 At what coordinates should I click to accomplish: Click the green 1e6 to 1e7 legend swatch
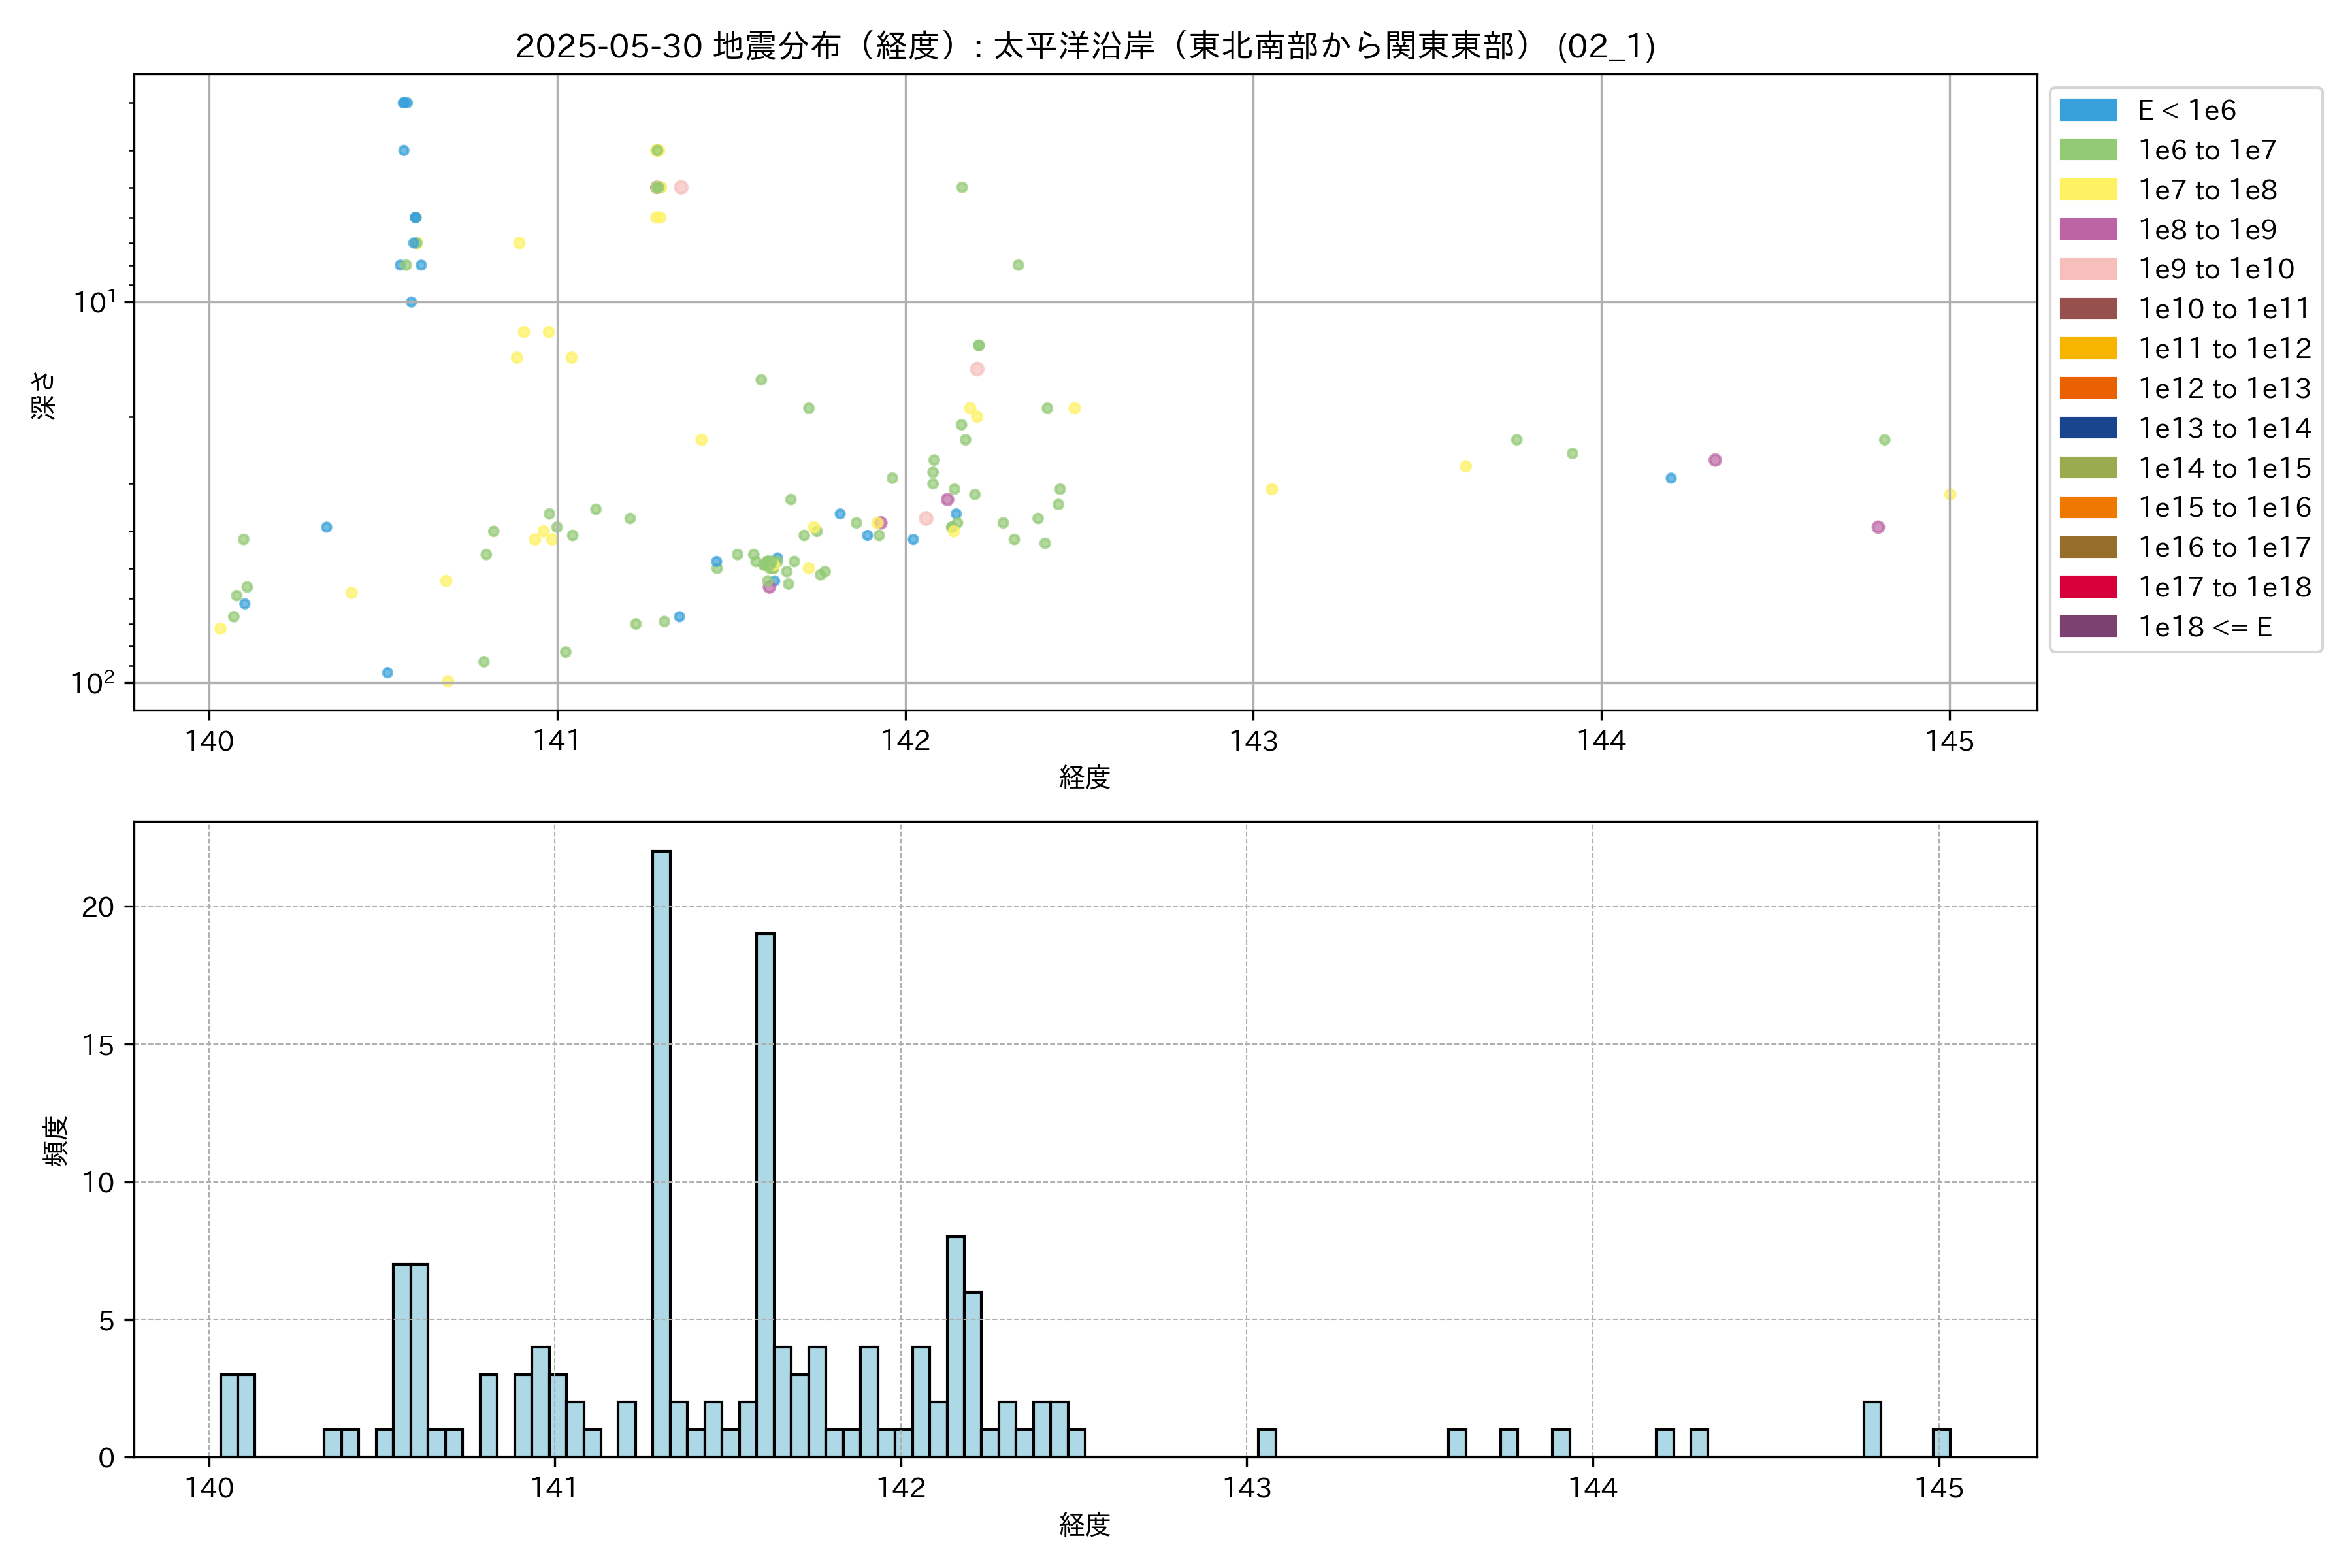(x=2087, y=150)
